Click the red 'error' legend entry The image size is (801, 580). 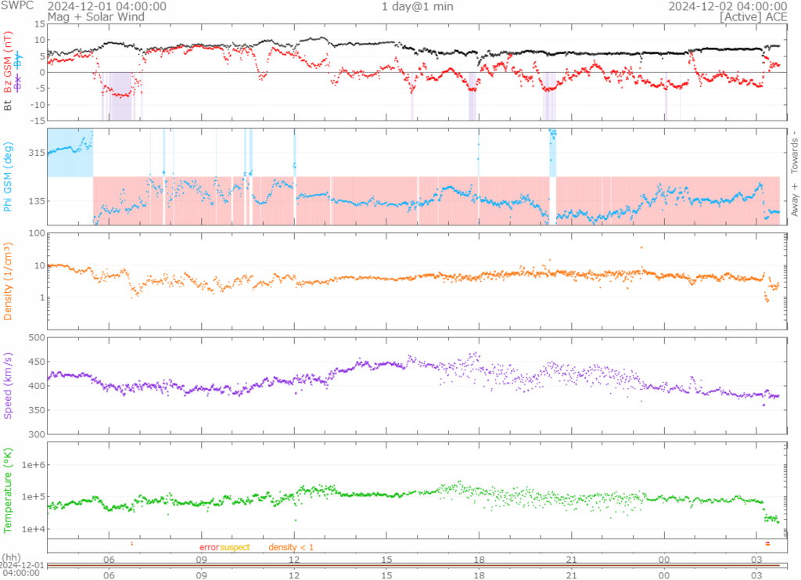point(209,547)
